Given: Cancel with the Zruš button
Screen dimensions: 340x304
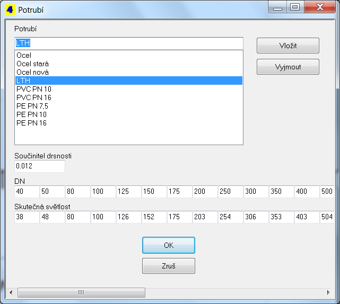Looking at the screenshot, I should 169,266.
